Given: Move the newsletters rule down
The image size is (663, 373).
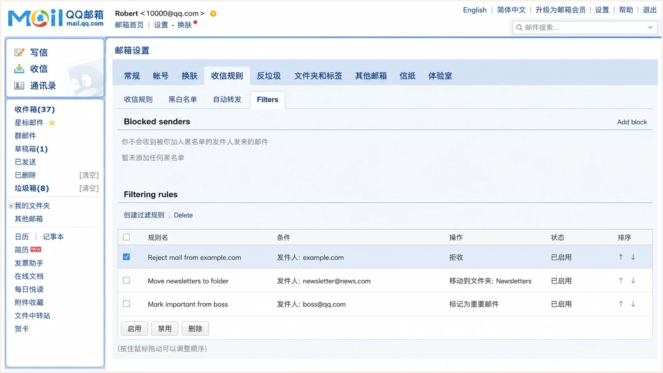Looking at the screenshot, I should click(x=633, y=280).
